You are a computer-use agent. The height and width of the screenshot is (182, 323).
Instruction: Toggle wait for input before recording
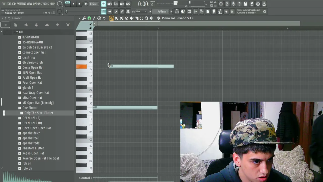click(x=110, y=4)
